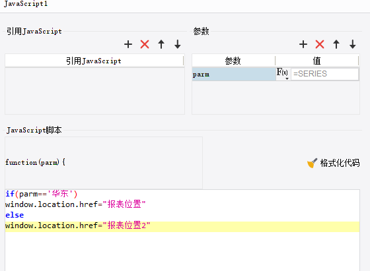
Task: Click the 引用JavaScript column header
Action: click(x=94, y=61)
